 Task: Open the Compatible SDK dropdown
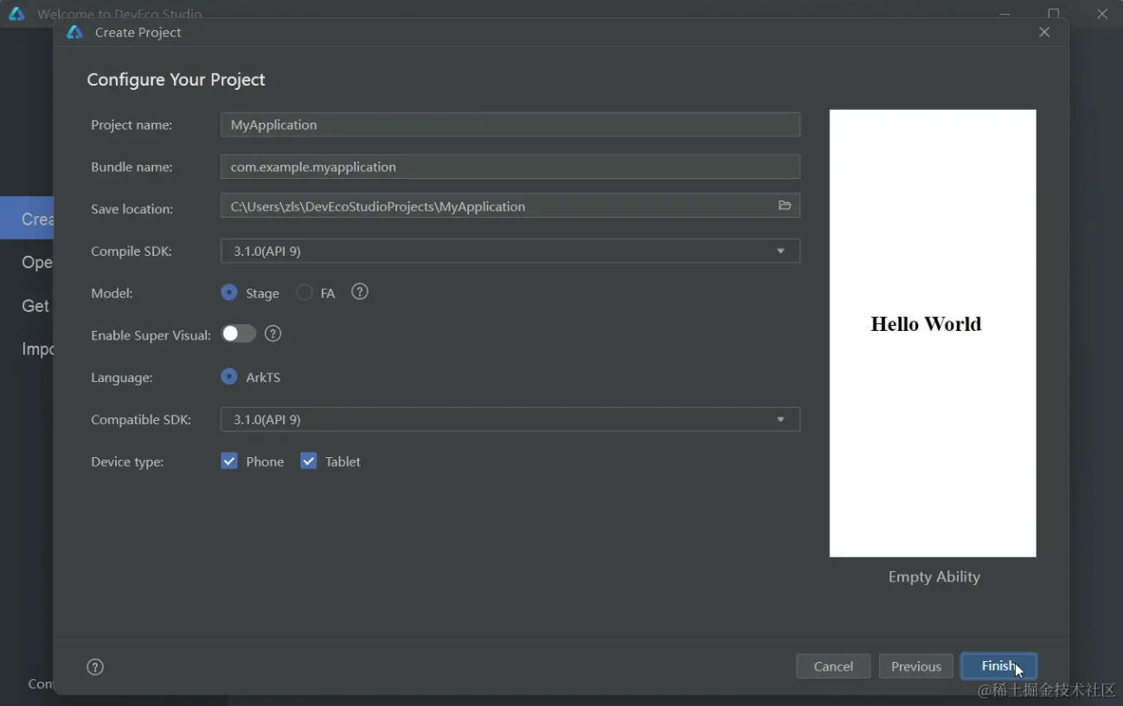[x=510, y=419]
